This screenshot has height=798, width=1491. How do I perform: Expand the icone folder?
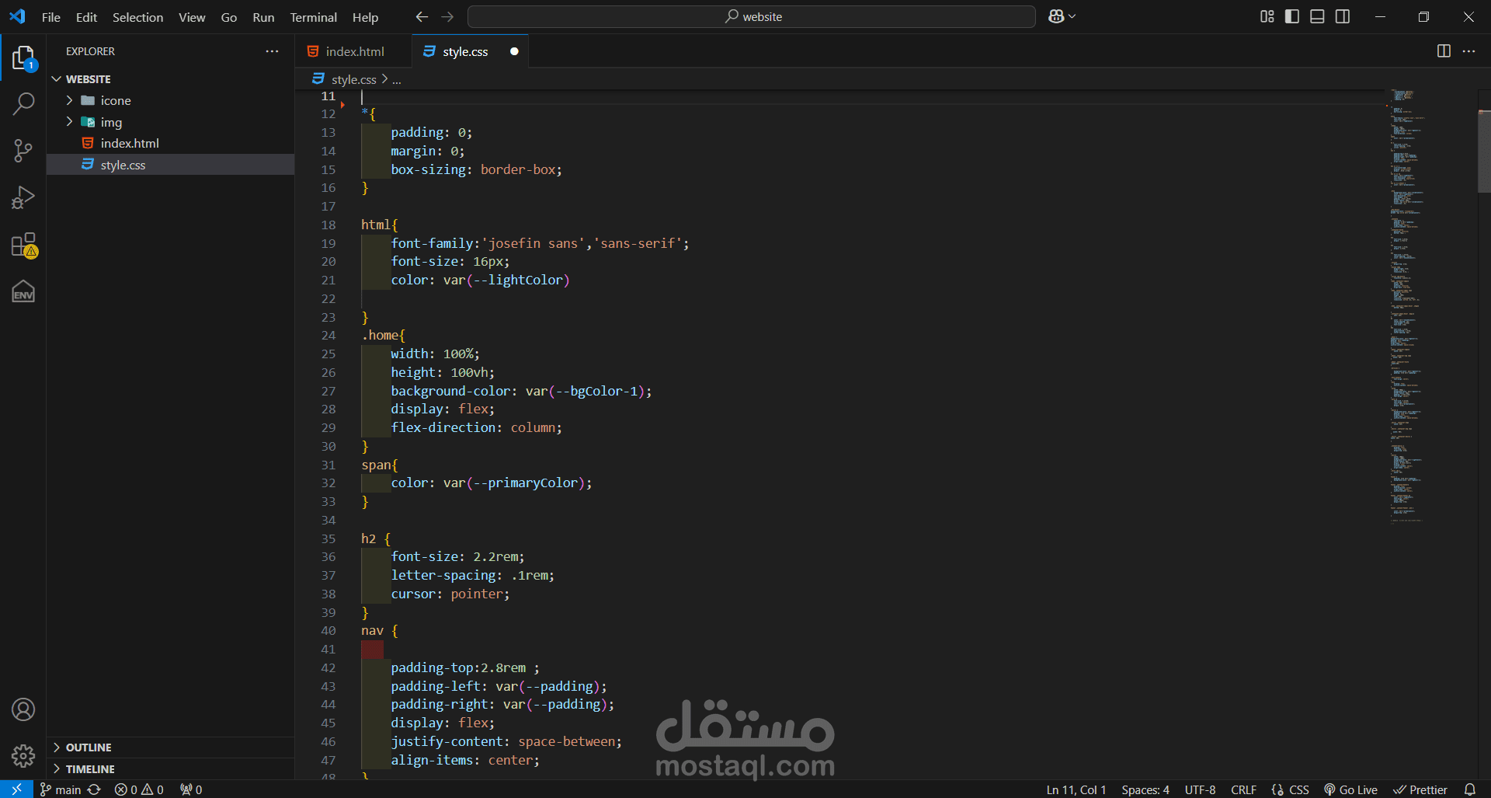coord(69,100)
